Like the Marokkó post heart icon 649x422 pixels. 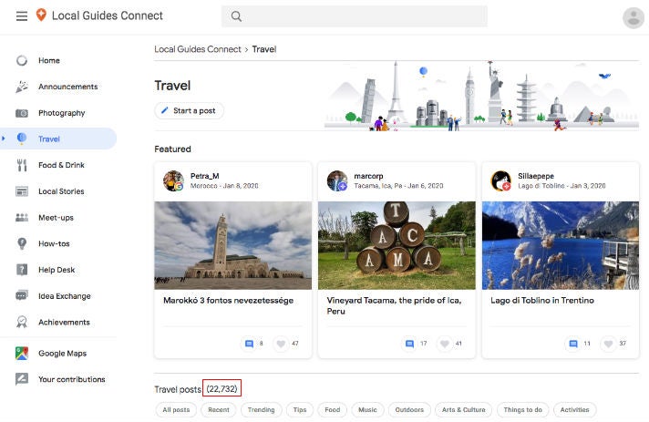(281, 344)
